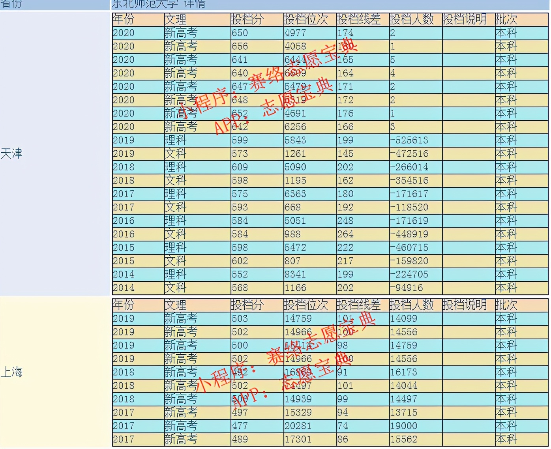Viewport: 551px width, 449px height.
Task: Select the 天津 province cell
Action: [x=55, y=153]
